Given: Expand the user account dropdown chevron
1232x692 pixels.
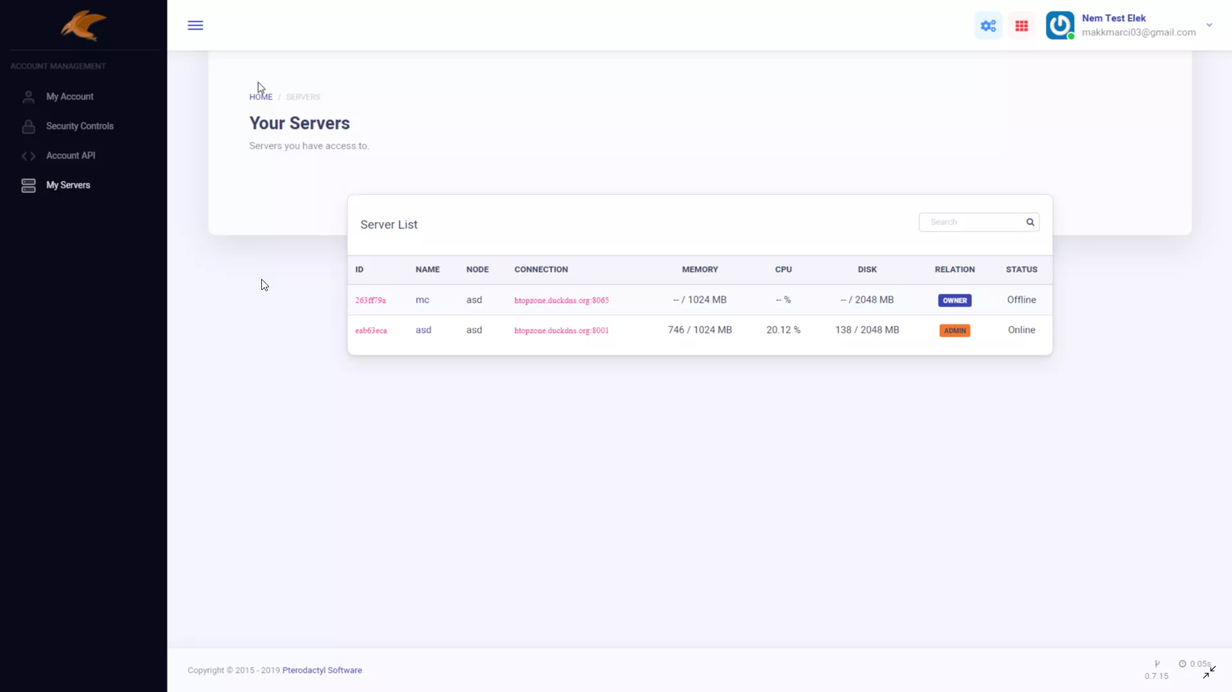Looking at the screenshot, I should (1209, 26).
